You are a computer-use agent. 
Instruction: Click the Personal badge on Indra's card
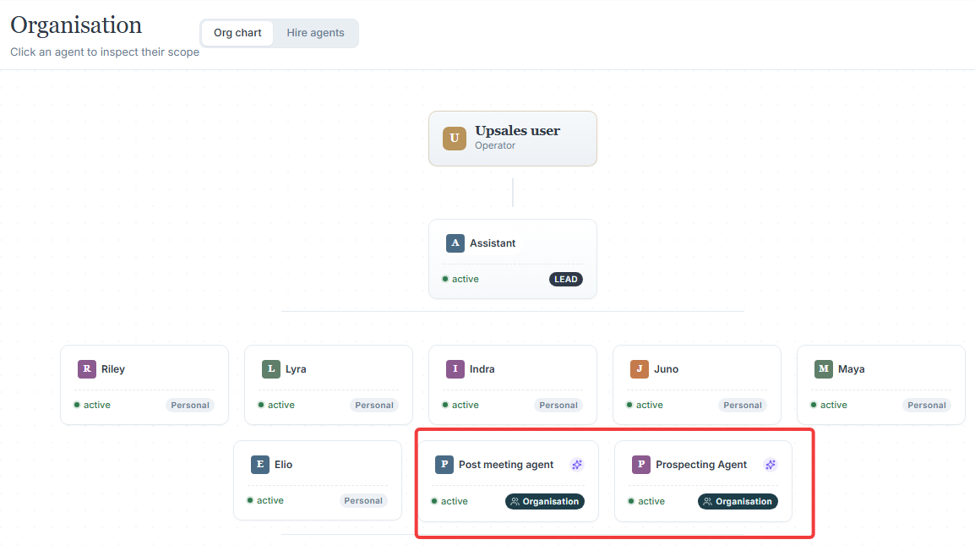coord(558,405)
